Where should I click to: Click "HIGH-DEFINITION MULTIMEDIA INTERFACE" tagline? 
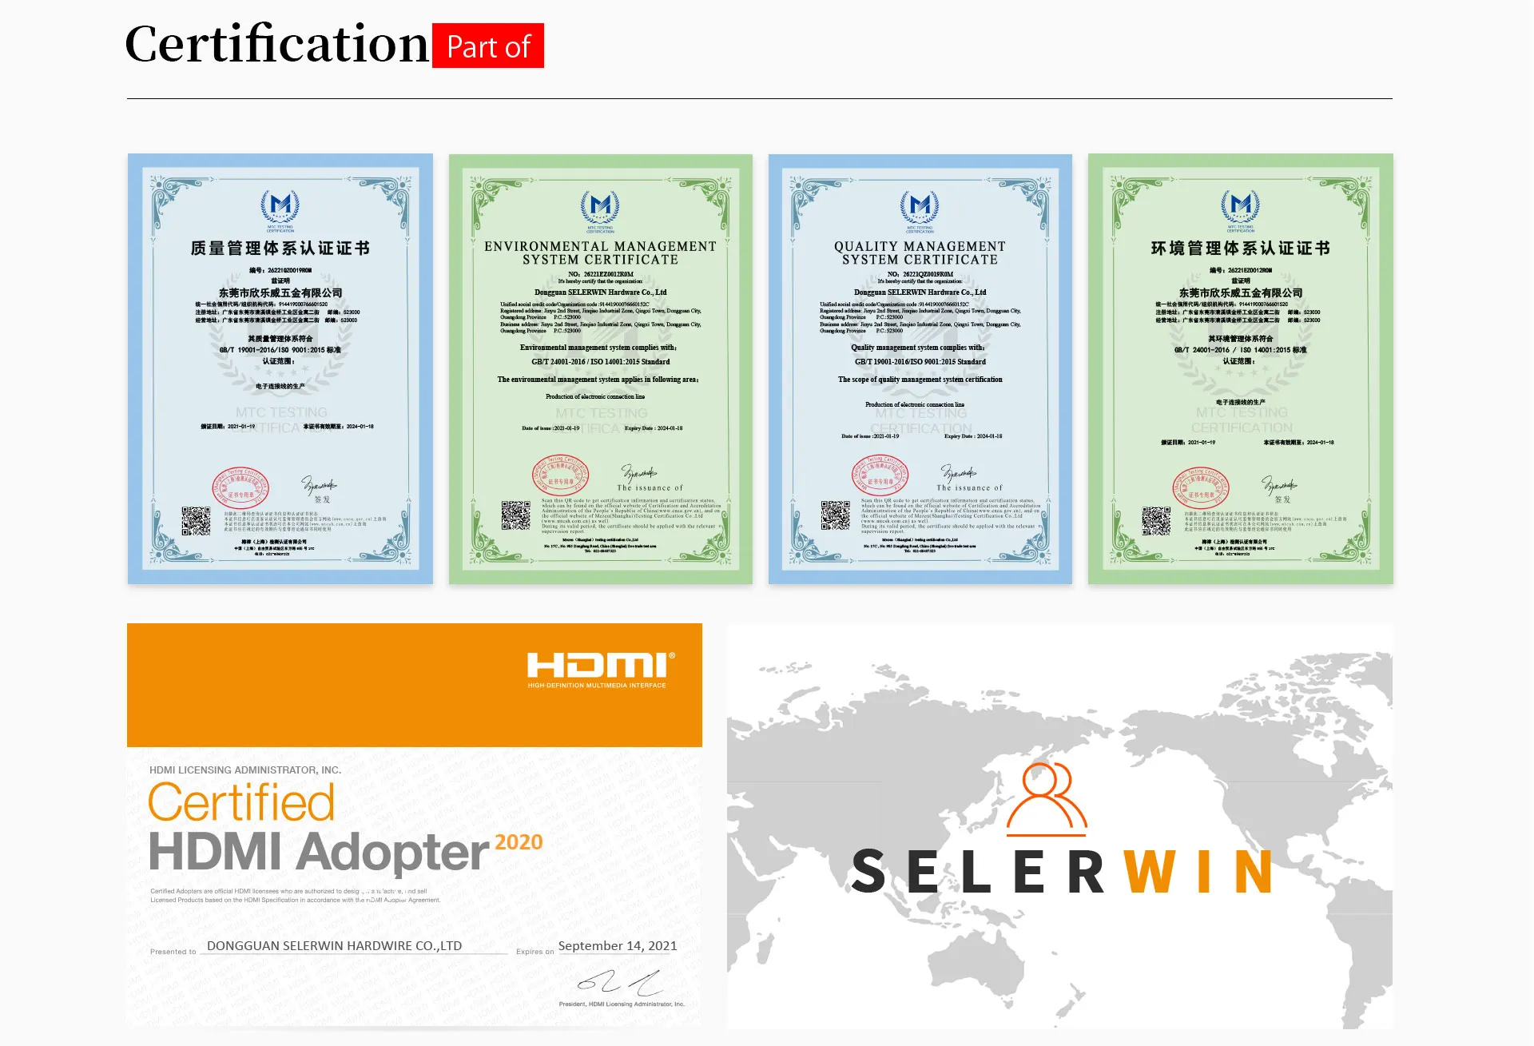(x=597, y=686)
